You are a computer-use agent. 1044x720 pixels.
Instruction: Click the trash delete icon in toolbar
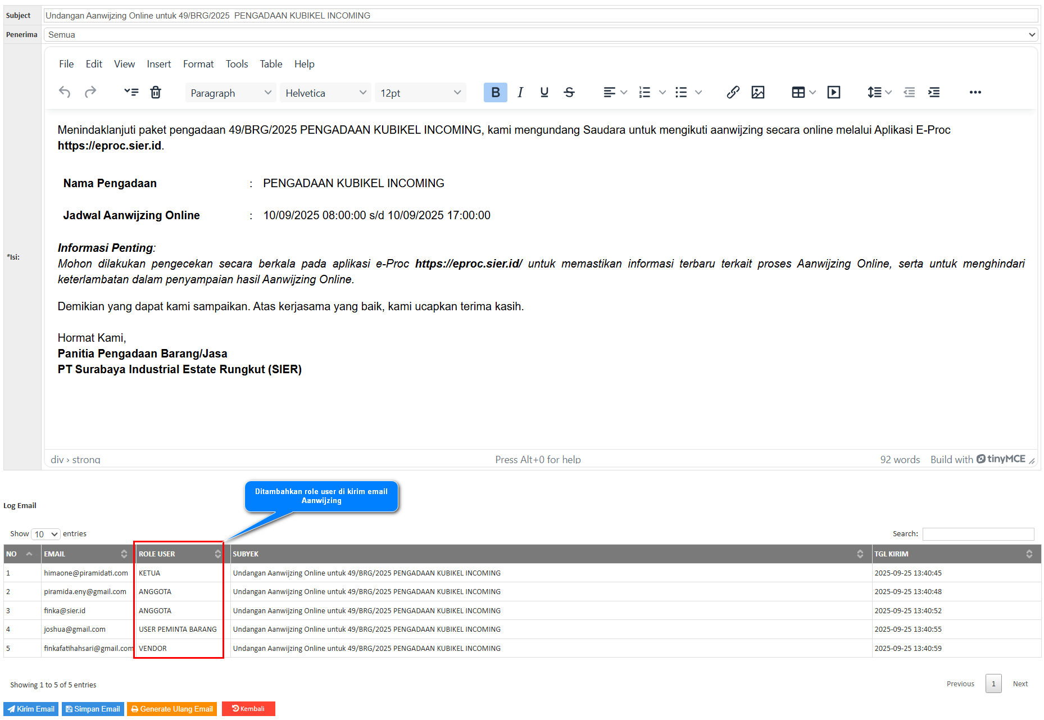click(x=156, y=92)
